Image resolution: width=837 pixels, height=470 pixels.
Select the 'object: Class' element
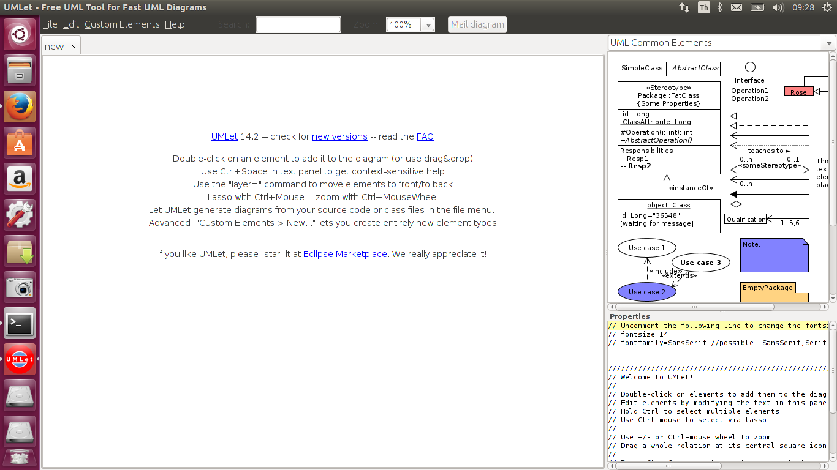pyautogui.click(x=669, y=216)
